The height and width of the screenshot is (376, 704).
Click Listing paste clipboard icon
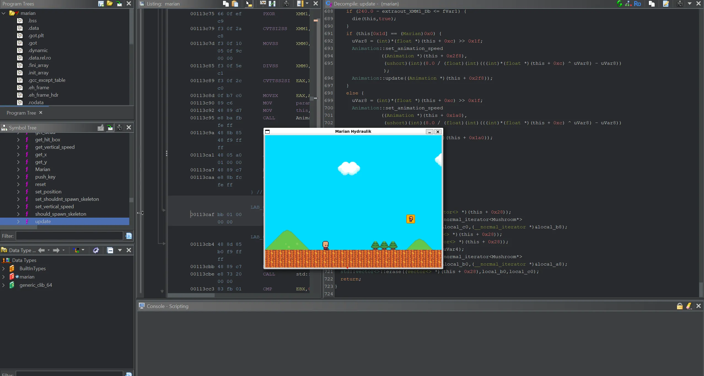pos(235,4)
